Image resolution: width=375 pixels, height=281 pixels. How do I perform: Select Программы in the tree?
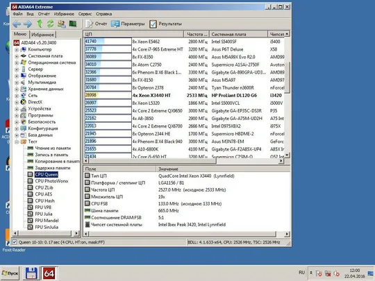[40, 115]
